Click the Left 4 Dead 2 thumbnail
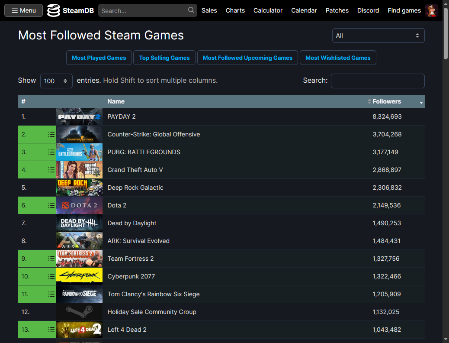Image resolution: width=449 pixels, height=343 pixels. click(x=79, y=330)
